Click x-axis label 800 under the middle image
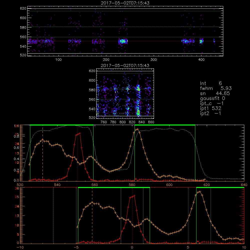This screenshot has width=250, height=250. (122, 122)
